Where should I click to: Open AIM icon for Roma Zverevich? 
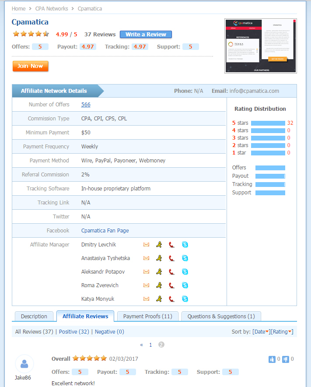[159, 285]
